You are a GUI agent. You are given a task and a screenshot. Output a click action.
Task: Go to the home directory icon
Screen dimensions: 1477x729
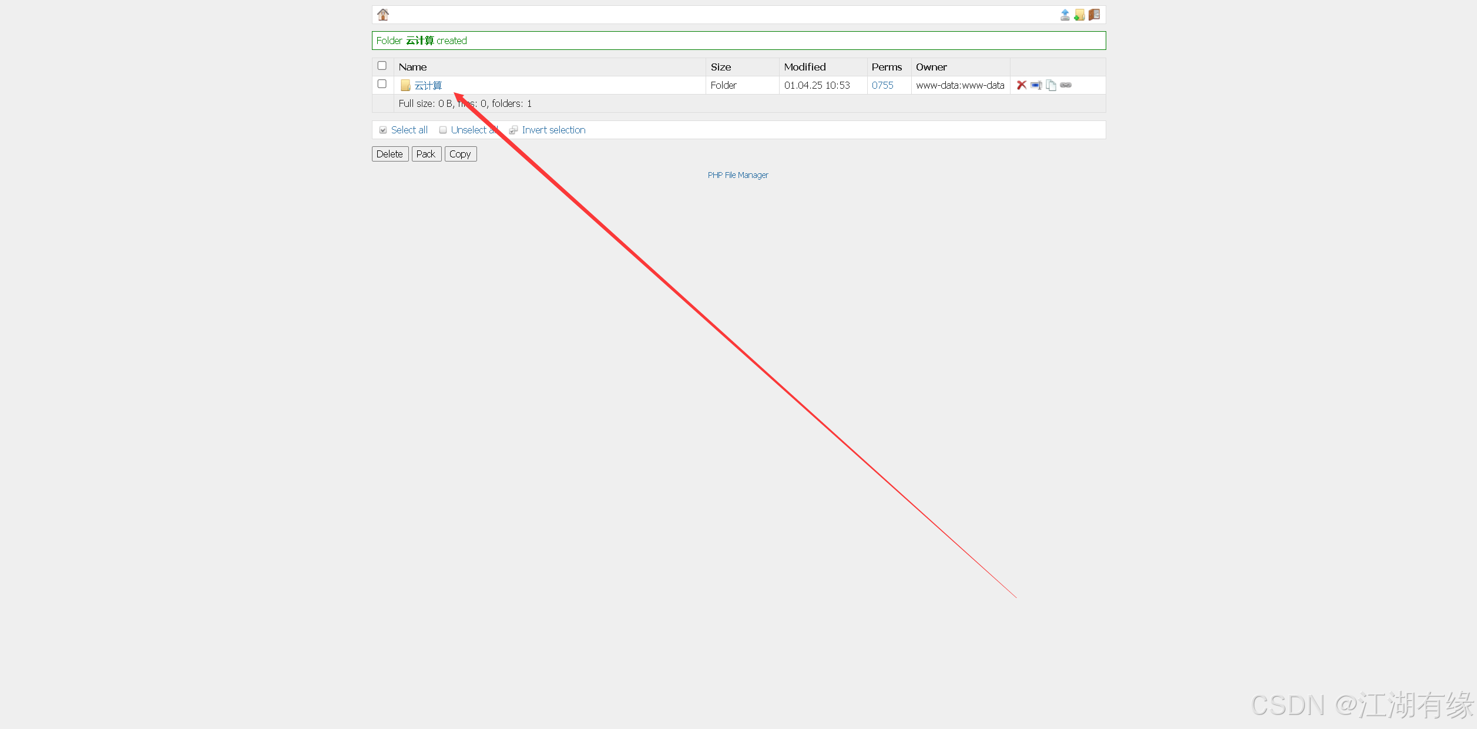(x=383, y=15)
